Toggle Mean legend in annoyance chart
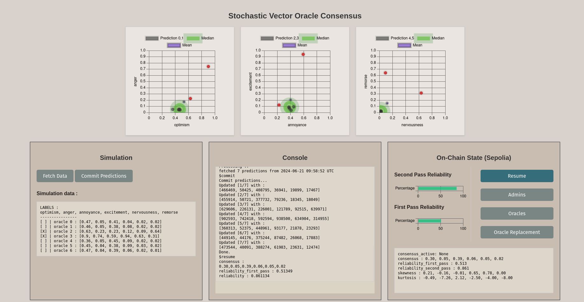 (289, 45)
